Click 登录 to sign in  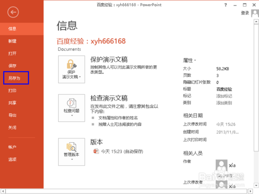245,13
